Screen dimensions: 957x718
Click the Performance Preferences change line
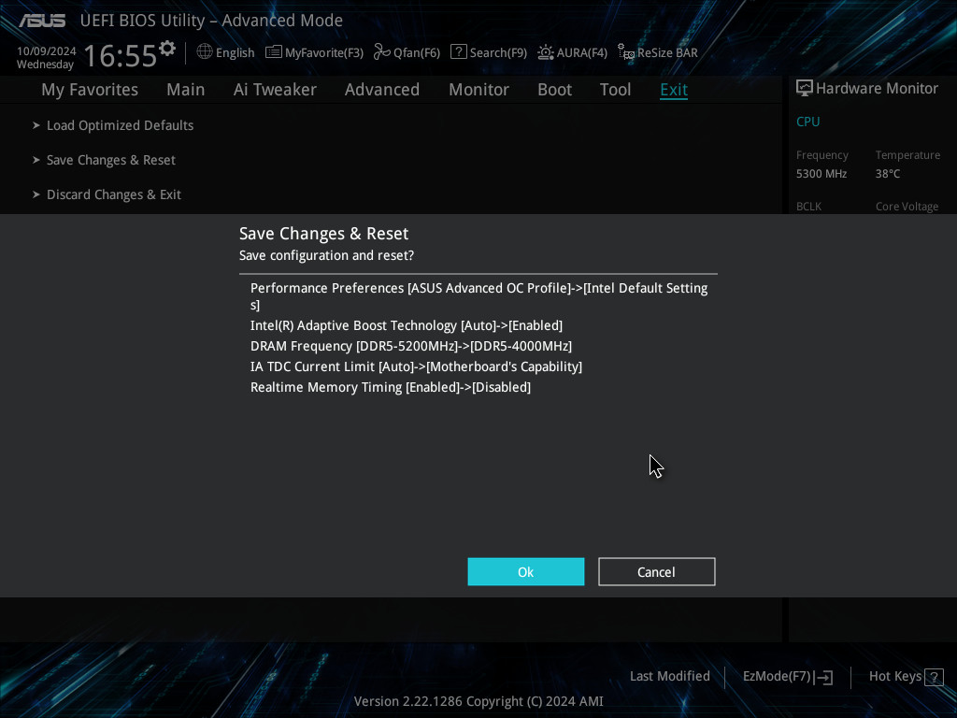479,296
